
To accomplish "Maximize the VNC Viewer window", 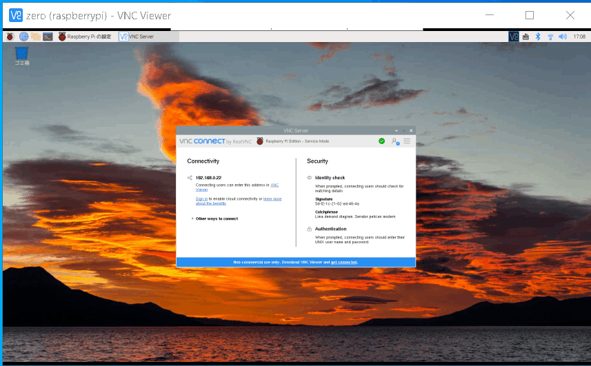I will 530,15.
